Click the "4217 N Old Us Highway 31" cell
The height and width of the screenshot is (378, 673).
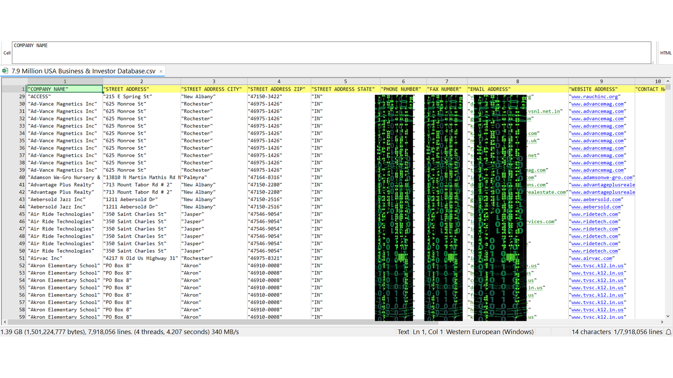142,258
